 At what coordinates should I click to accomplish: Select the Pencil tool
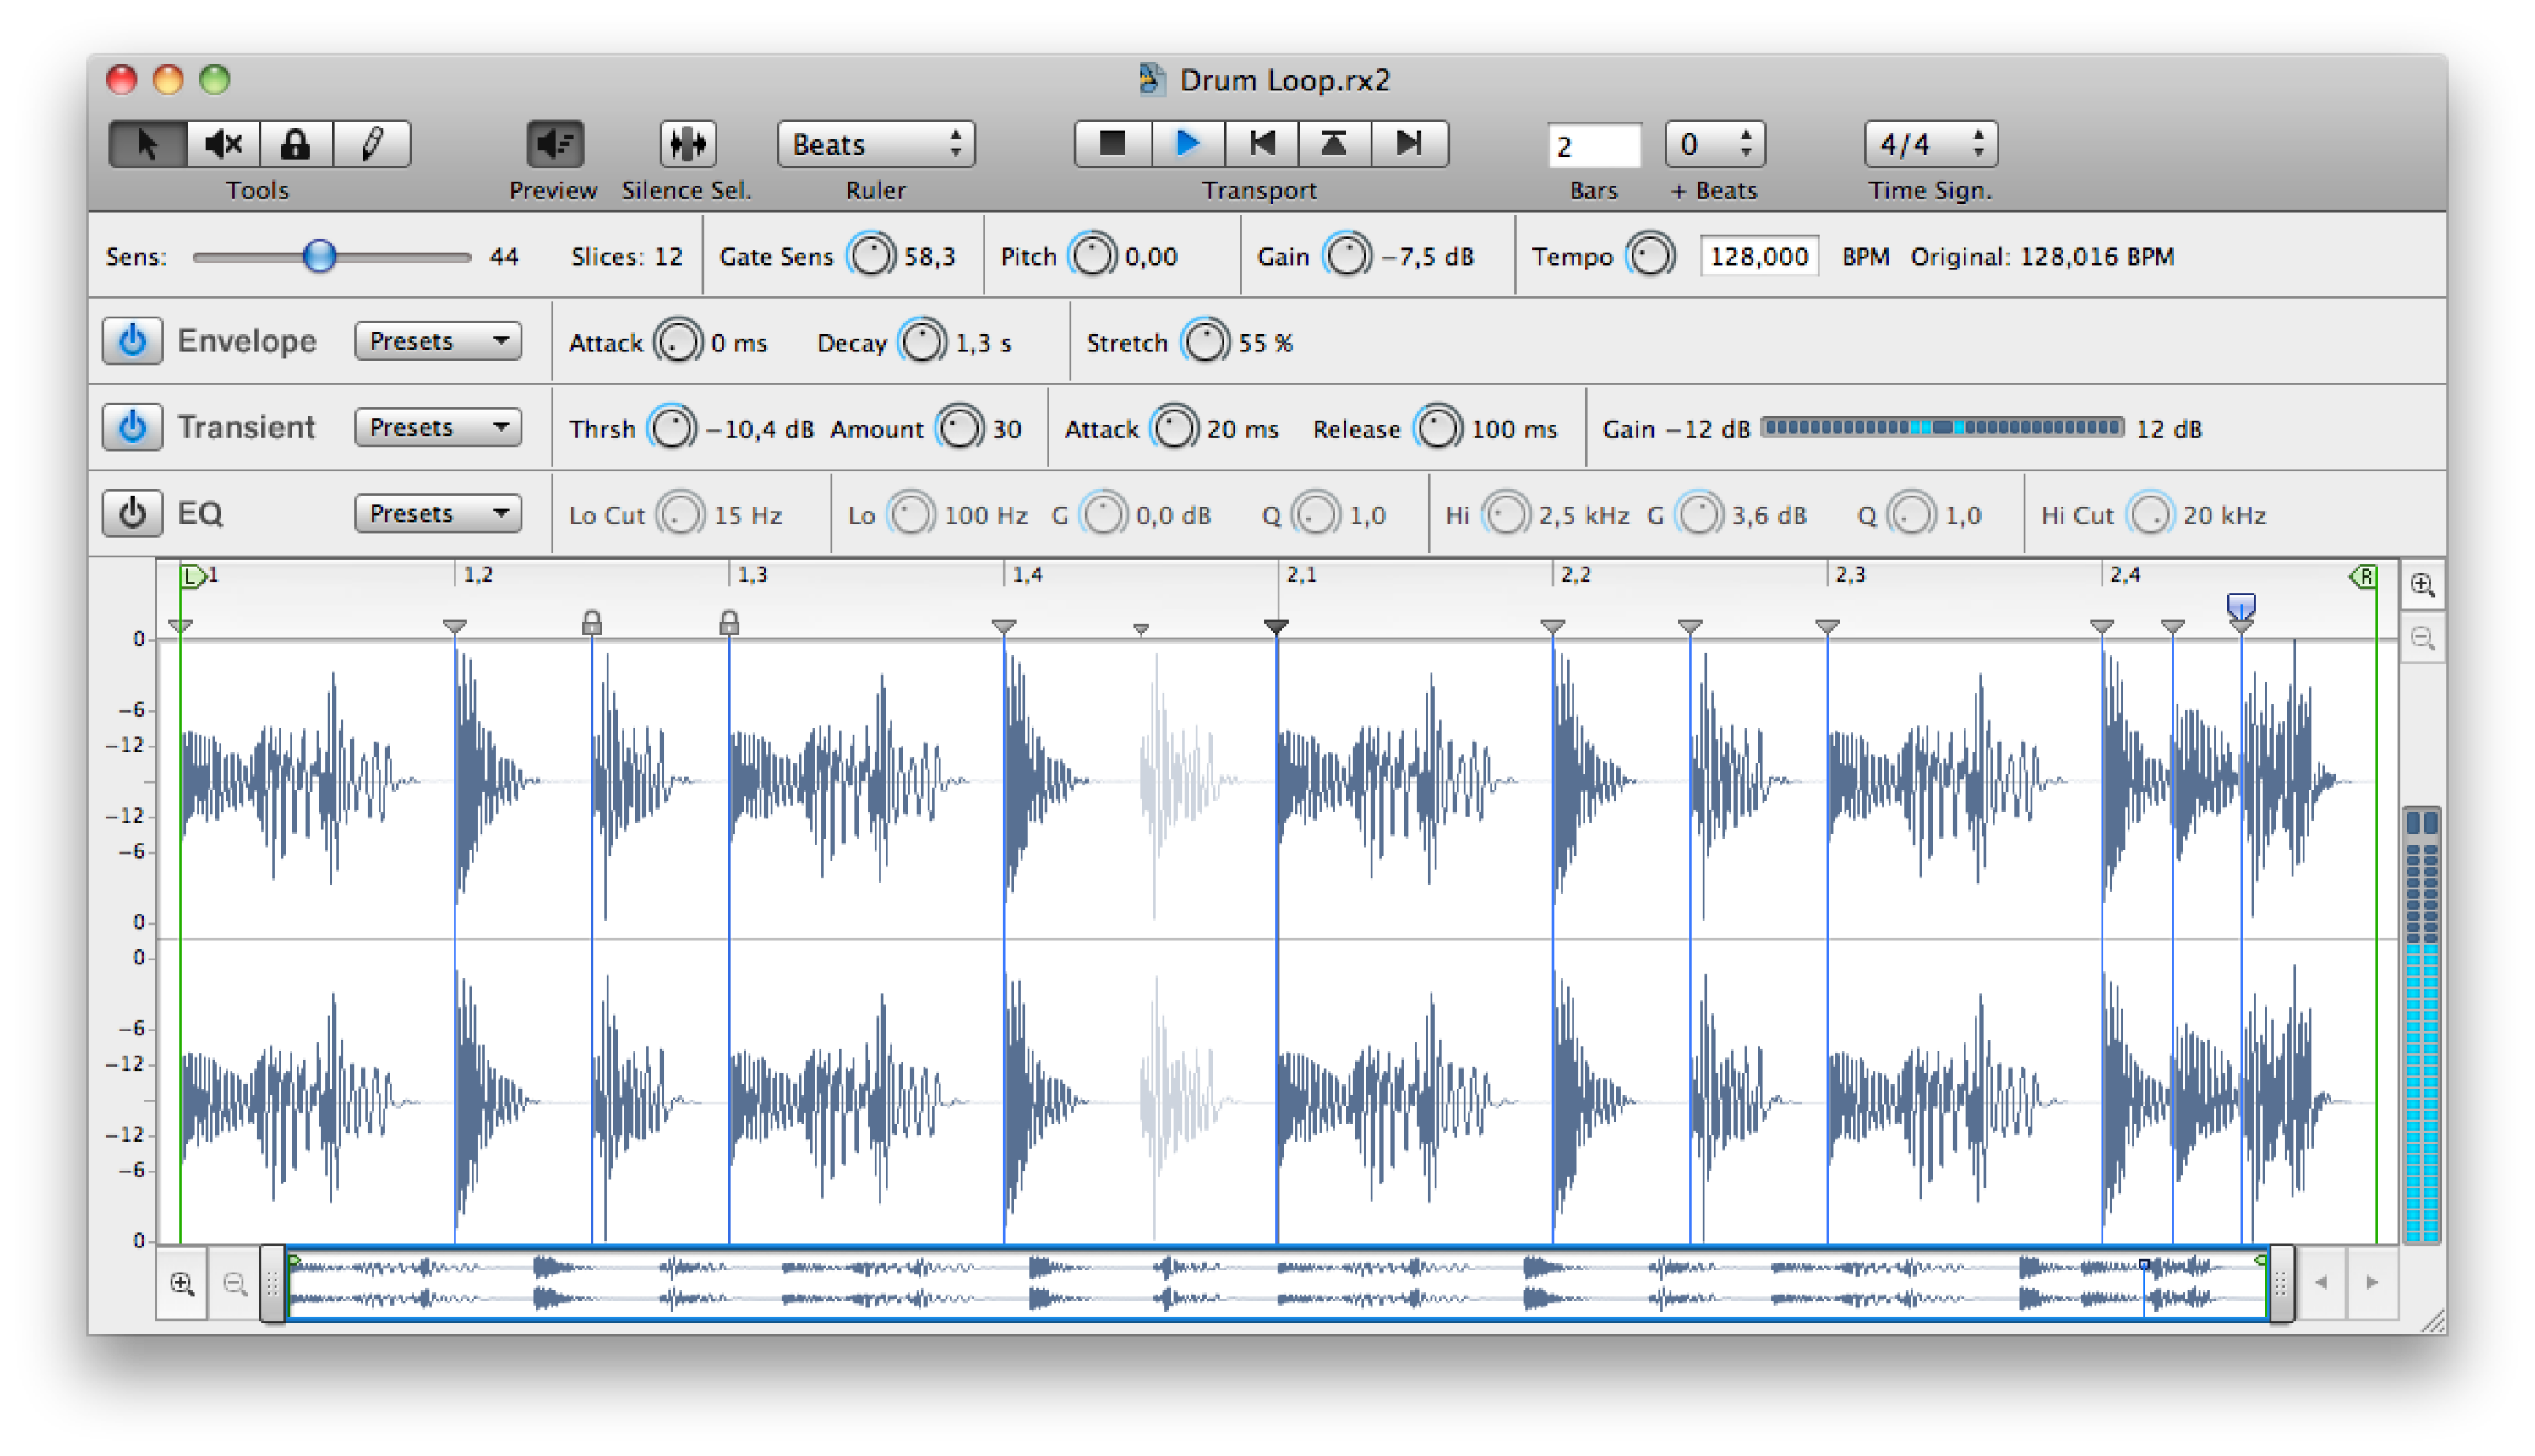pyautogui.click(x=370, y=144)
